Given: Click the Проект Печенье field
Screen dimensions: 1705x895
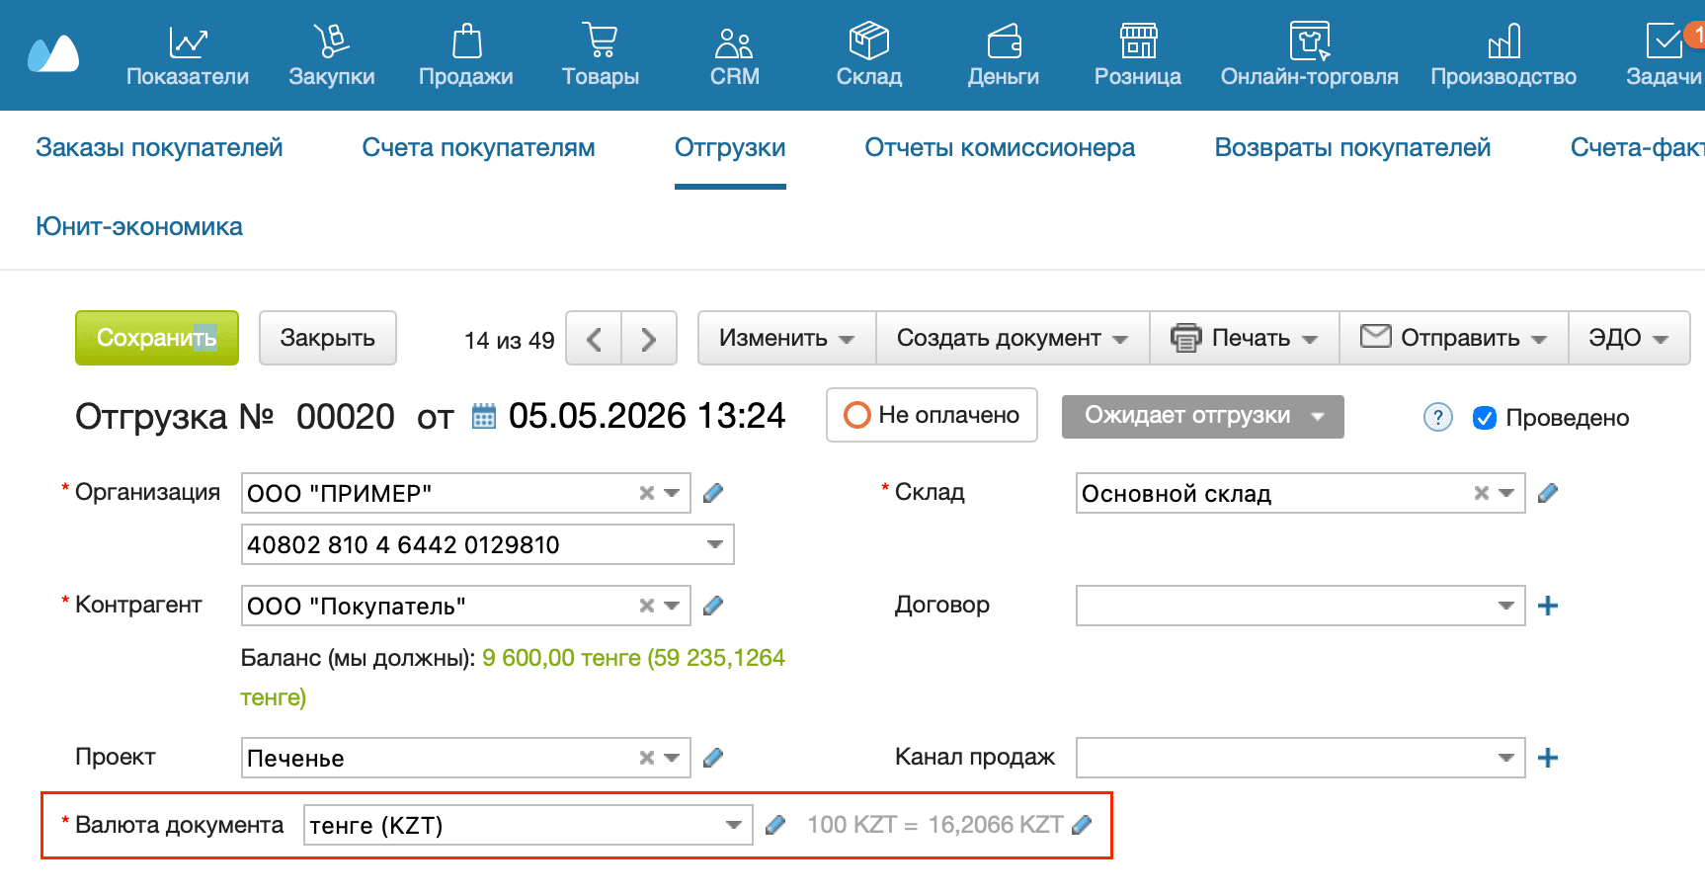Looking at the screenshot, I should point(465,758).
